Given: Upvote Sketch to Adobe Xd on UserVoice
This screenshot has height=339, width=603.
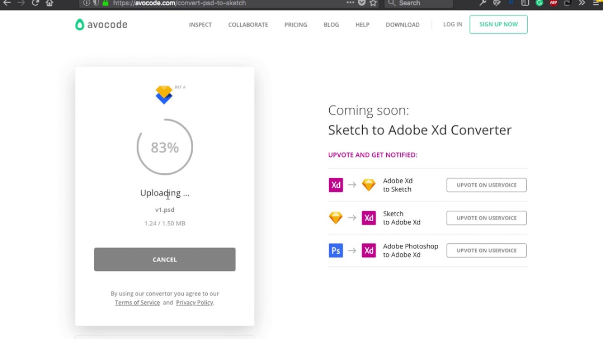Looking at the screenshot, I should coord(487,218).
